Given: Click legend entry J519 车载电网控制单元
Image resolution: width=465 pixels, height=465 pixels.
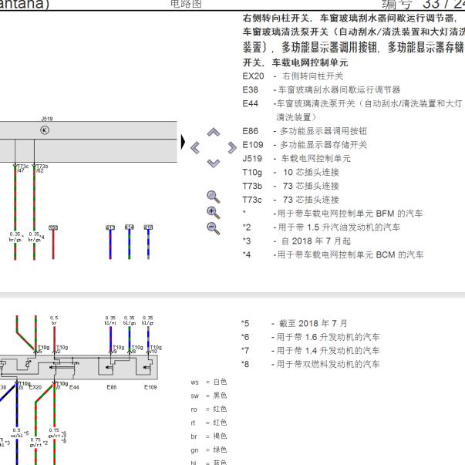Looking at the screenshot, I should pos(296,159).
